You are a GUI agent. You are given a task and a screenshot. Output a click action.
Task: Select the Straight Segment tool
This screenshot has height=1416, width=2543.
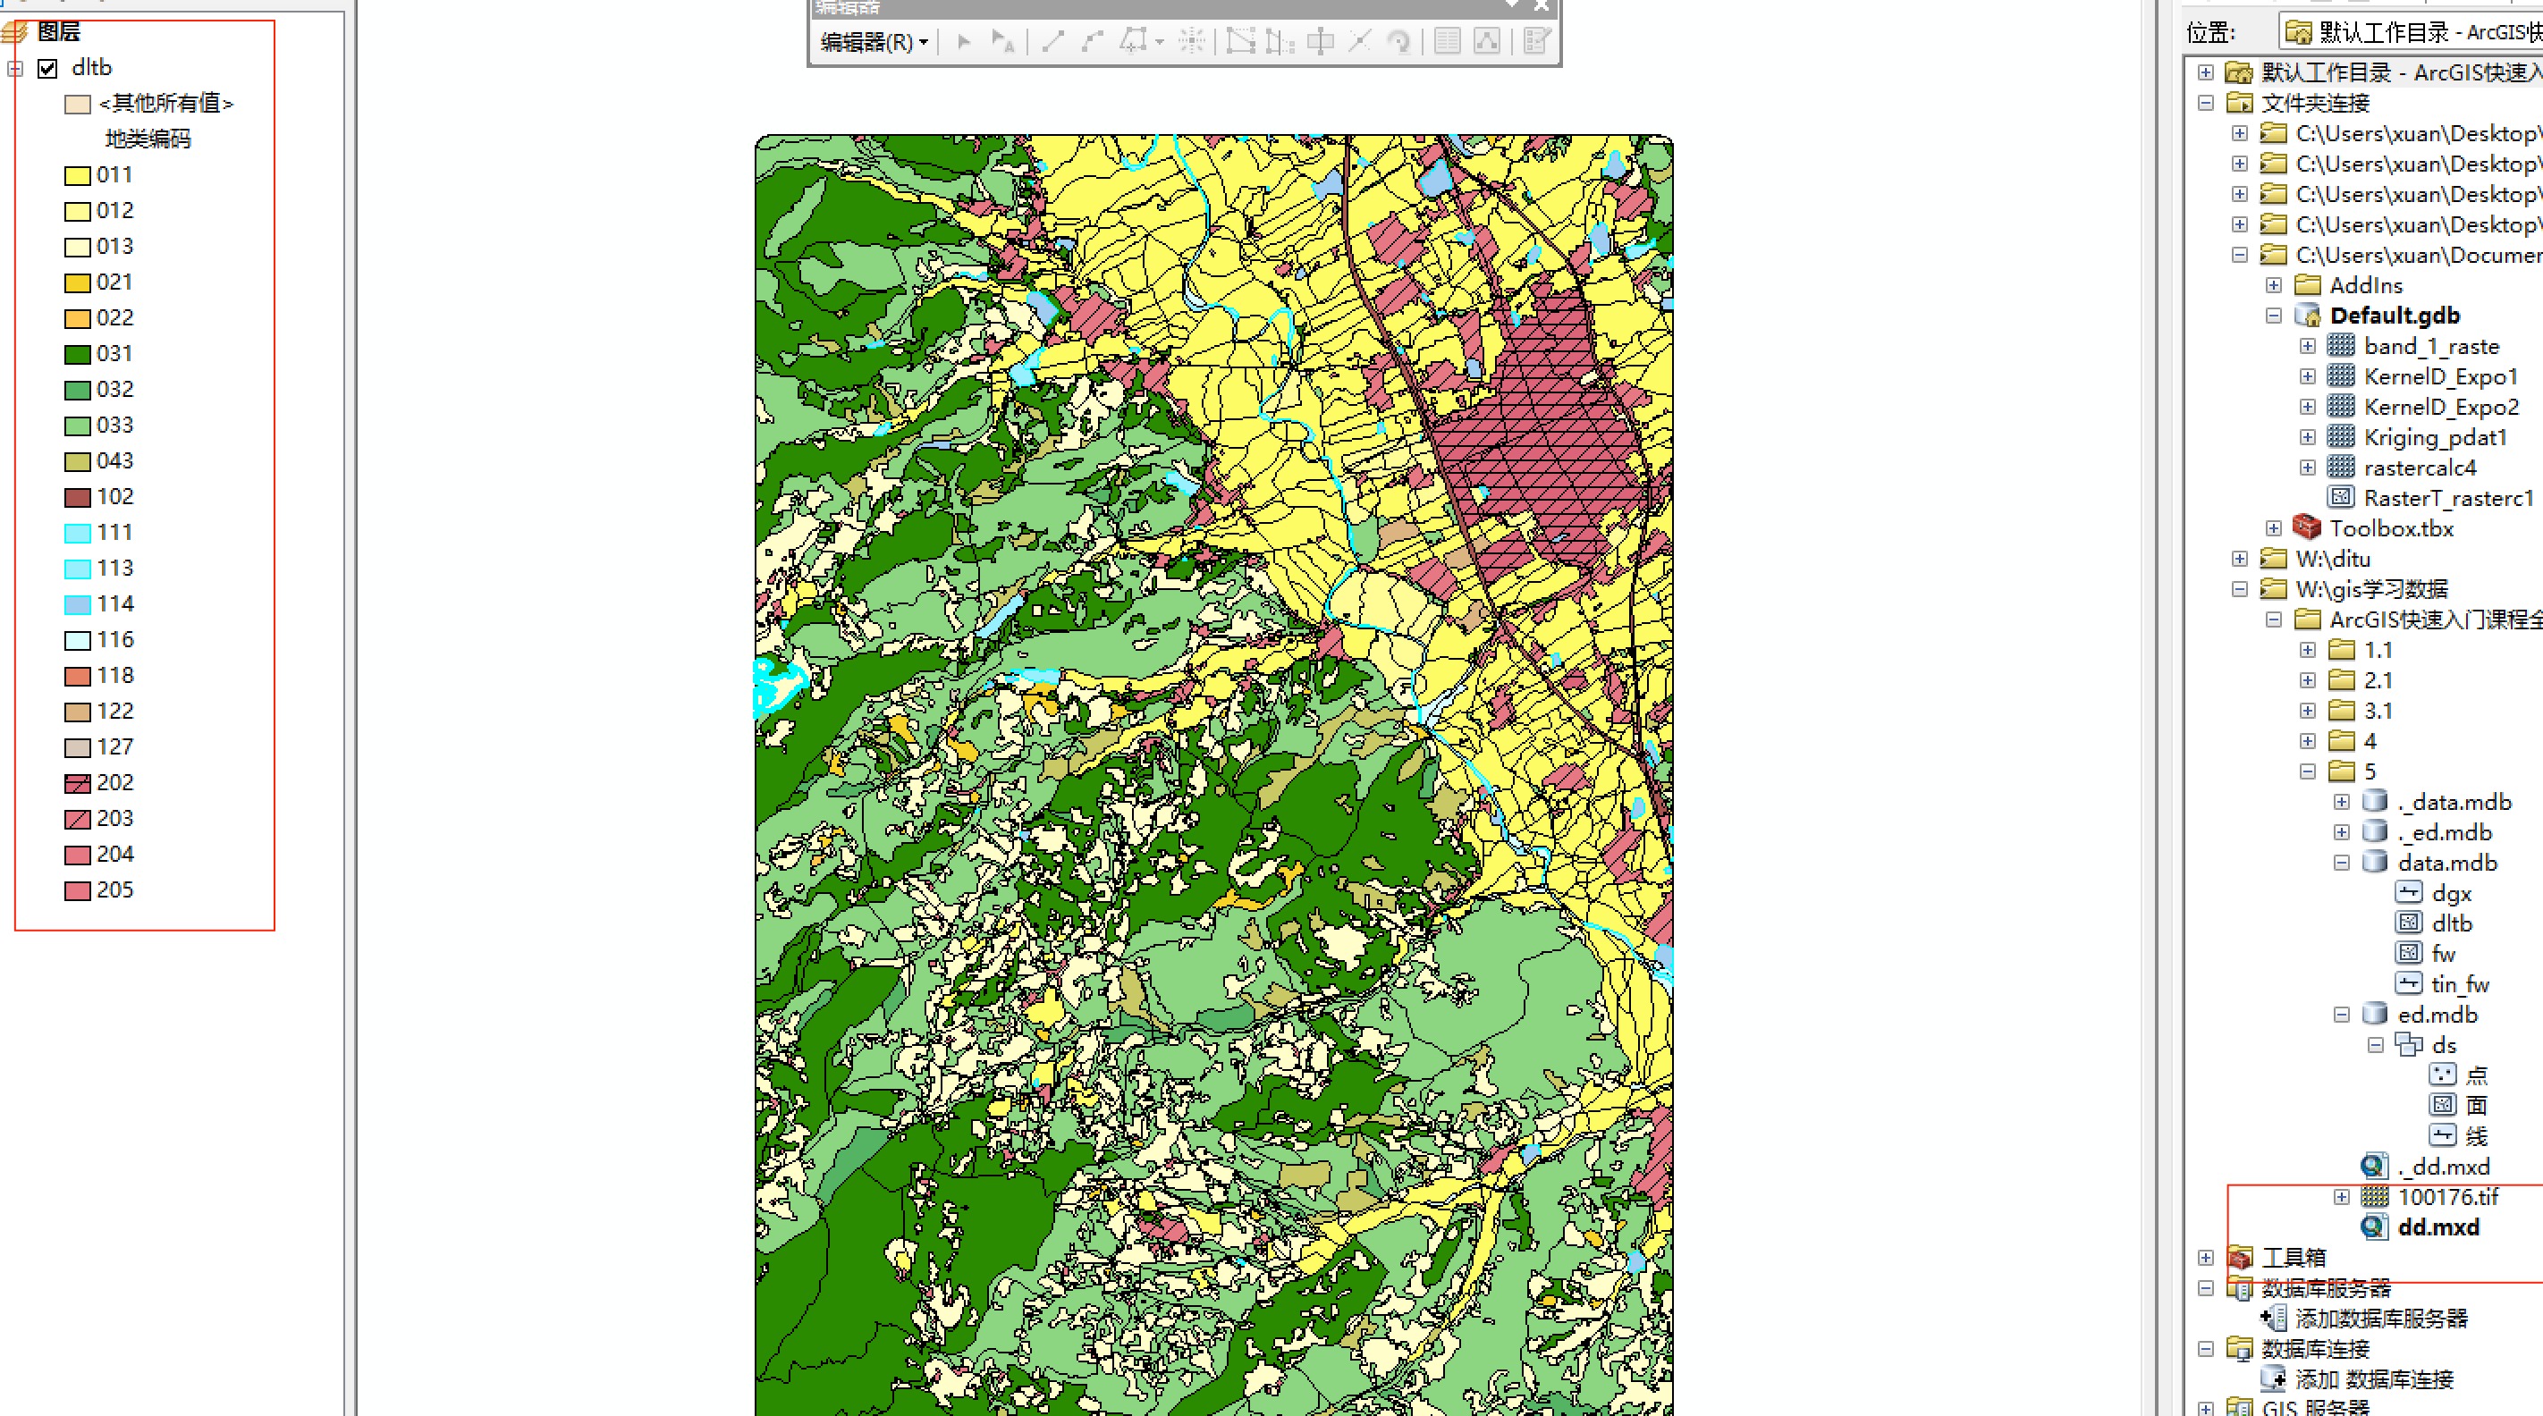click(1052, 41)
